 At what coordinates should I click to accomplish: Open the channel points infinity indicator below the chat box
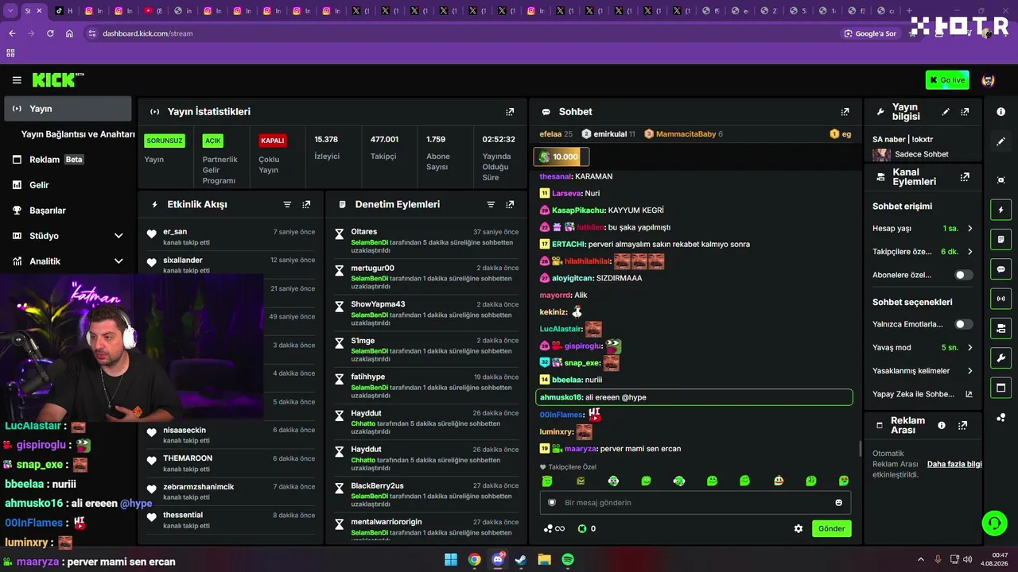click(x=554, y=528)
